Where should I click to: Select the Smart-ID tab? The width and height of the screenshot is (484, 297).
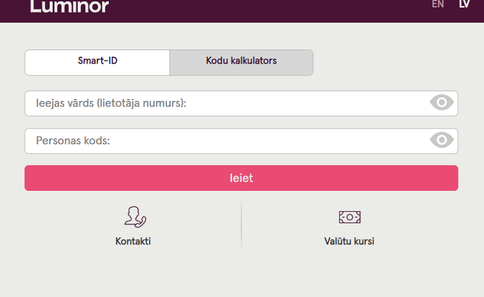(x=97, y=63)
